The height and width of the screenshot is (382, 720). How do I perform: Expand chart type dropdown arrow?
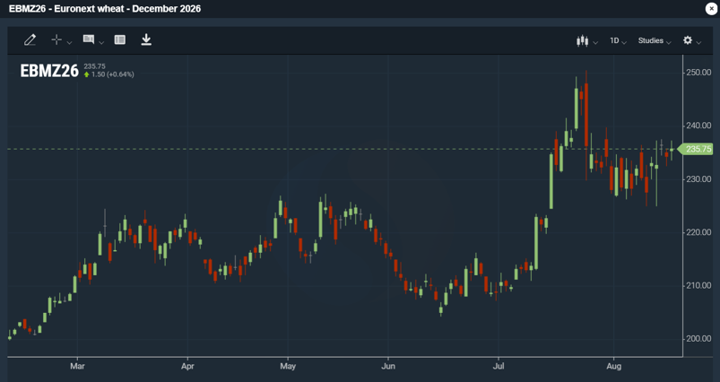595,43
